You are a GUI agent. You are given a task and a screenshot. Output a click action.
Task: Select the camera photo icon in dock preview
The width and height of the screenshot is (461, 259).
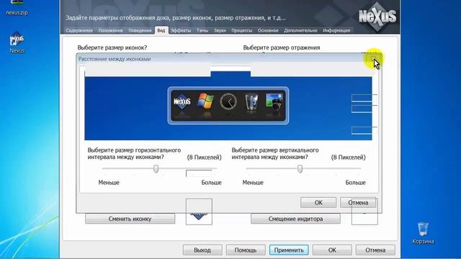pos(274,101)
